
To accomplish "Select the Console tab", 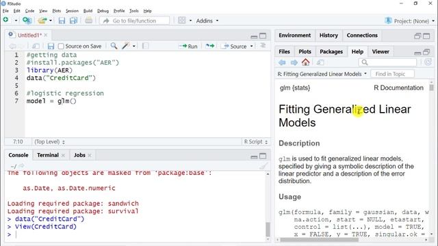I will point(18,155).
